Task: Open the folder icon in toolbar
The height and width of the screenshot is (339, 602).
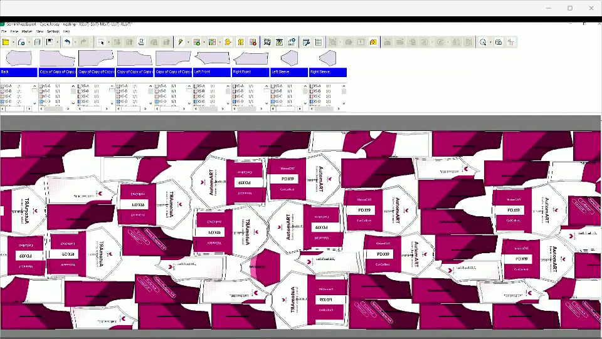Action: pos(6,42)
